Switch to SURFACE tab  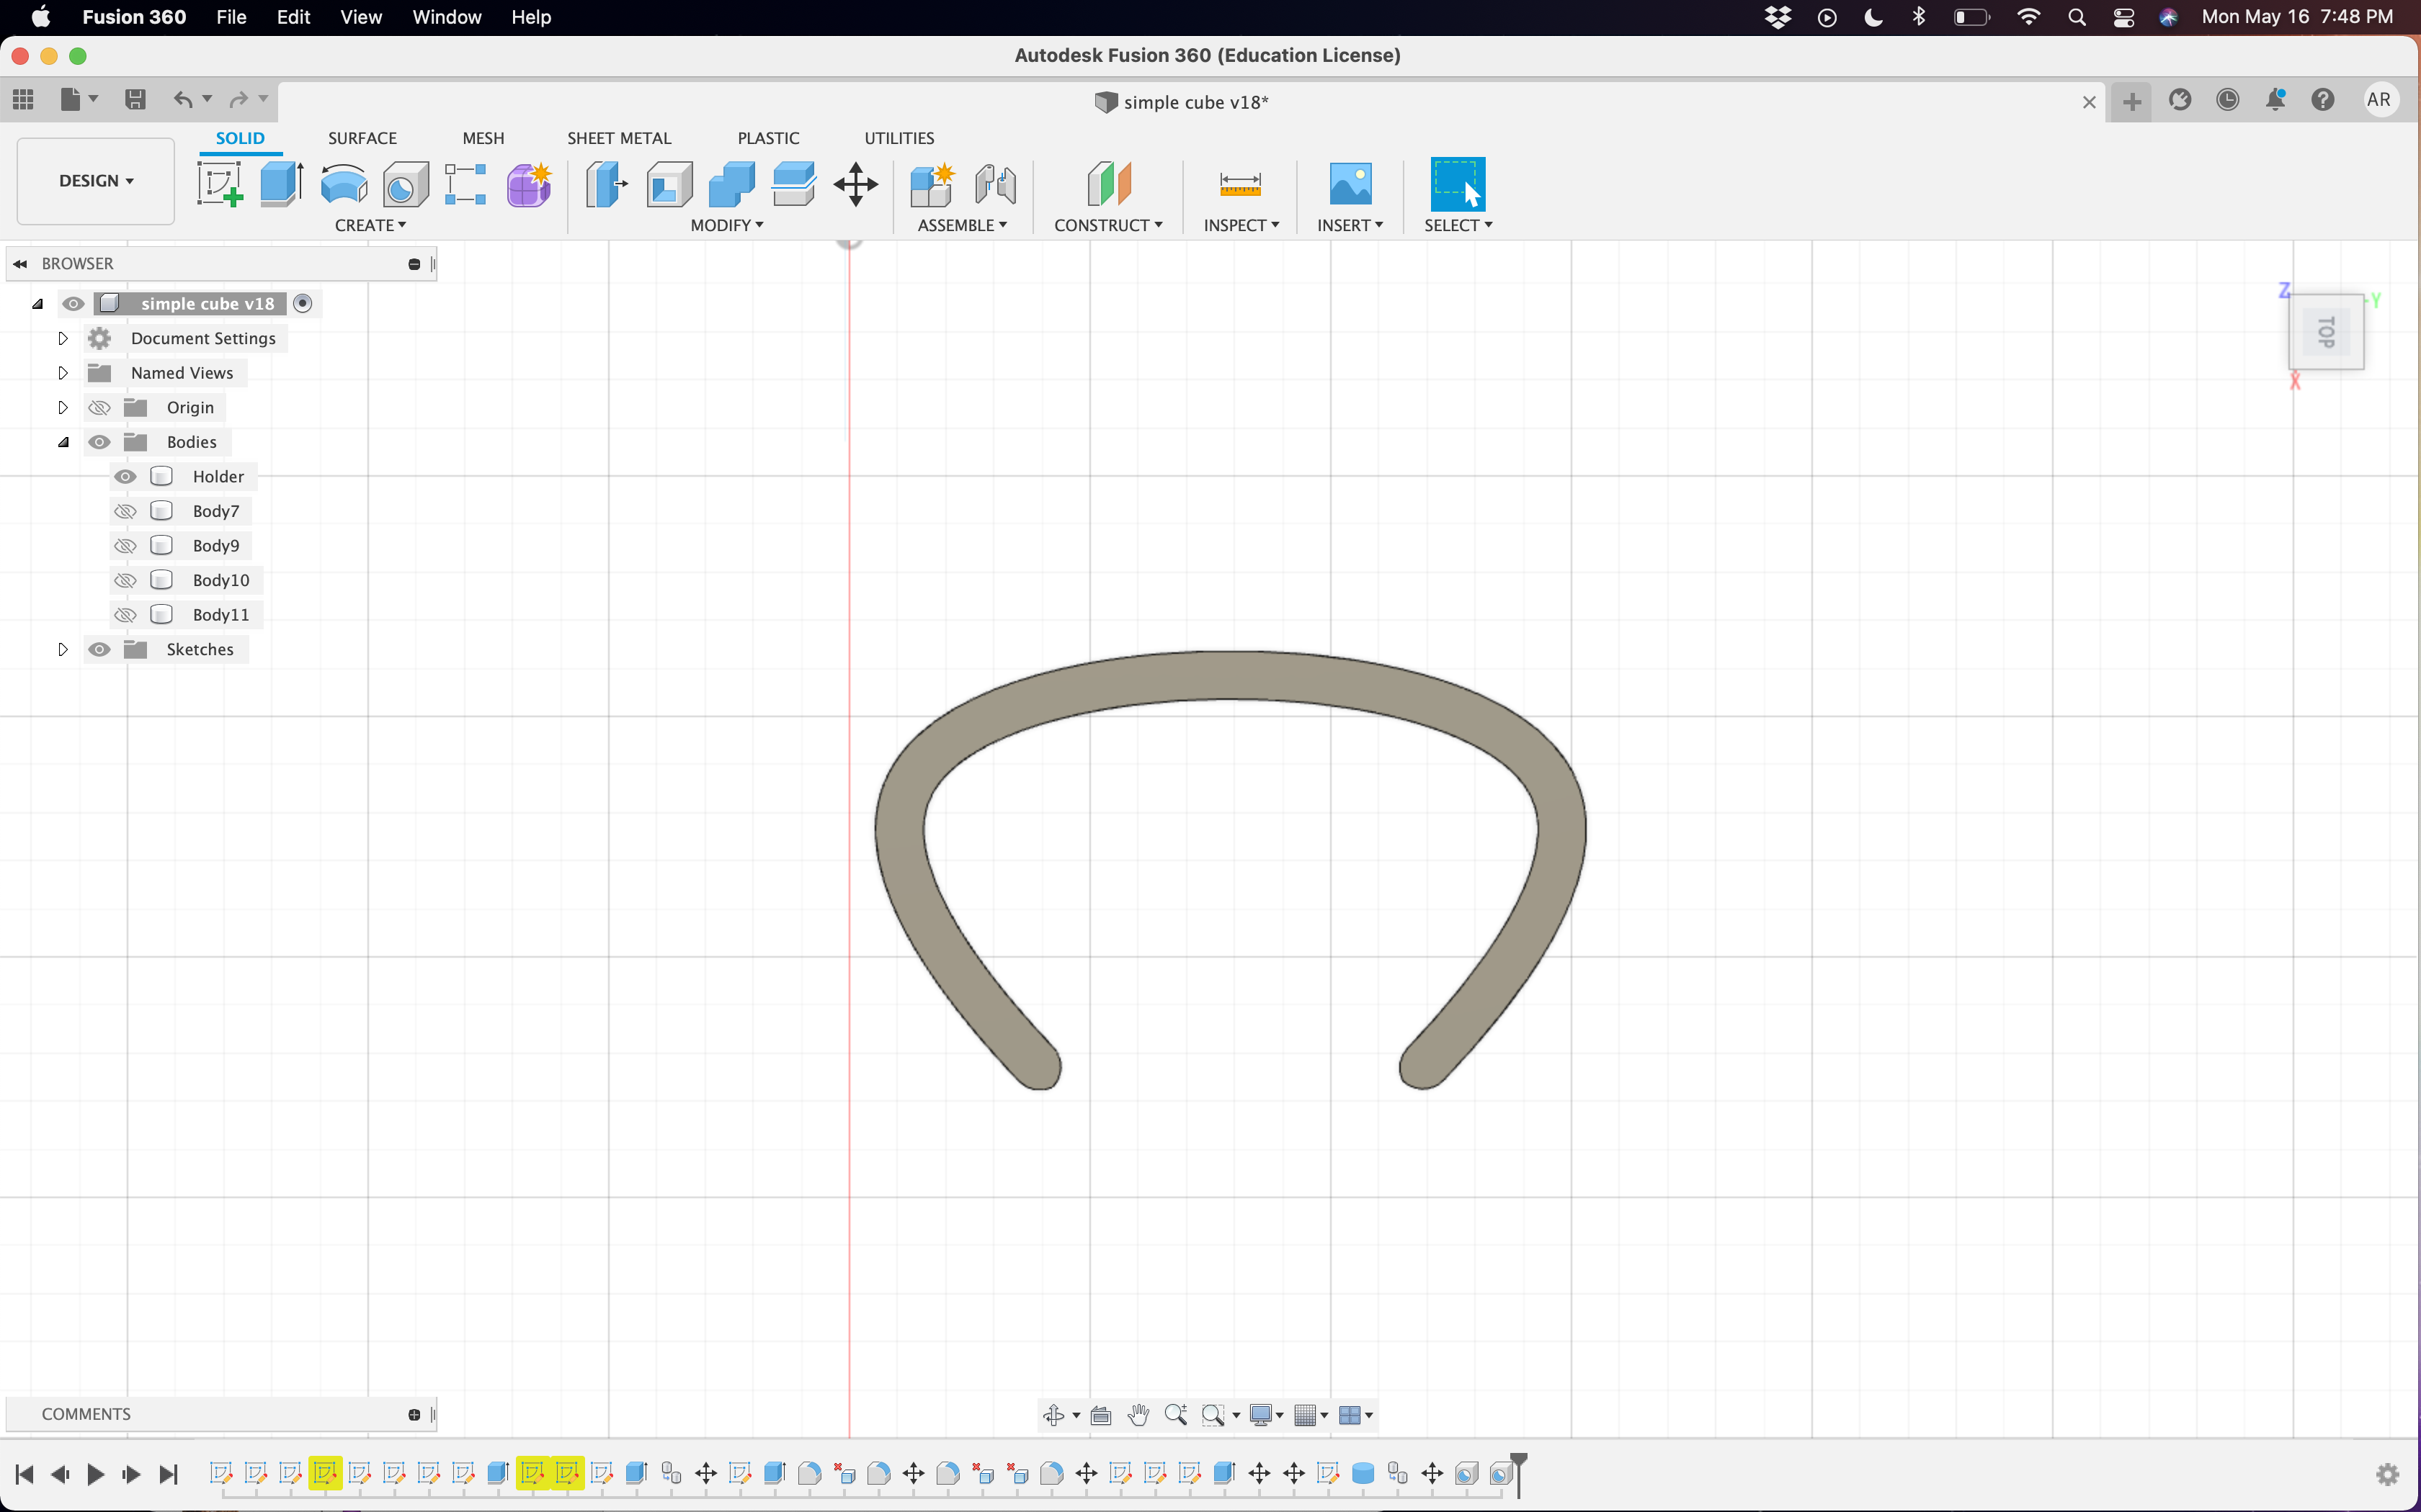(x=361, y=138)
